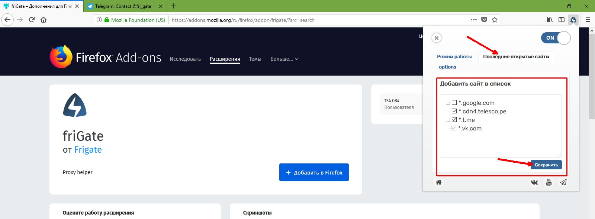Close the friGate popup panel
The image size is (595, 219).
pyautogui.click(x=437, y=38)
